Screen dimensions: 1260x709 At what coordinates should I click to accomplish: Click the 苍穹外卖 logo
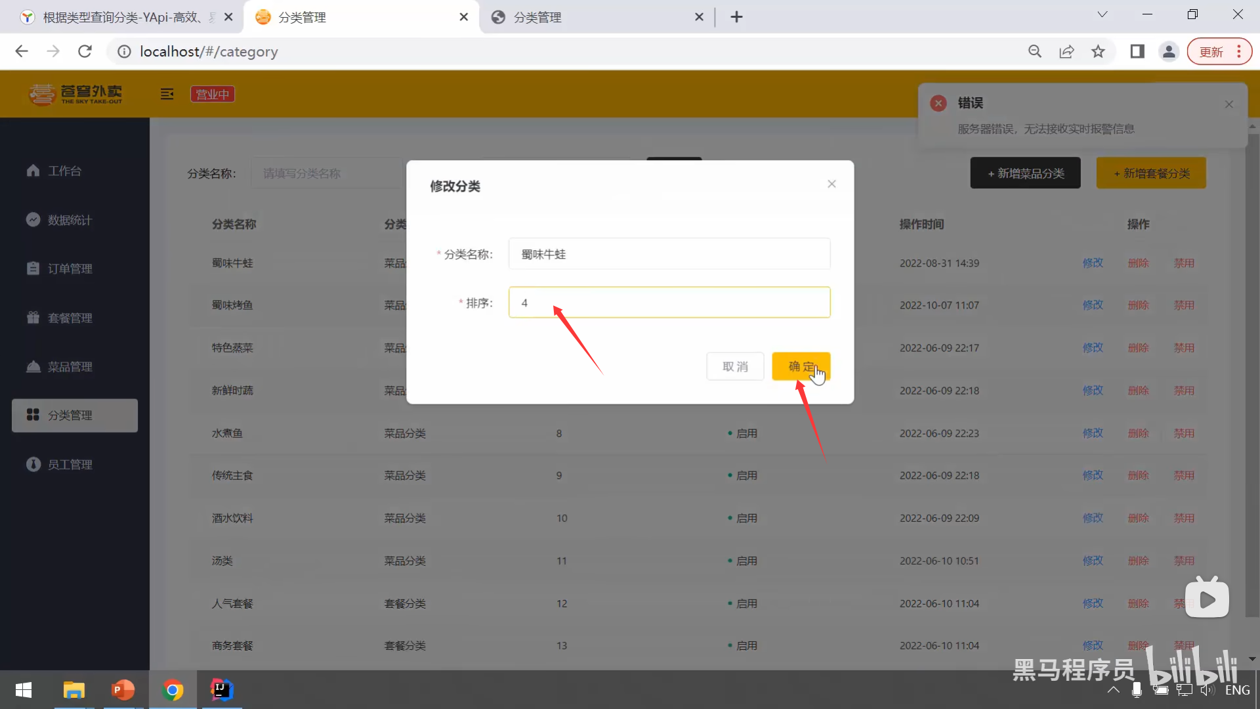point(75,93)
